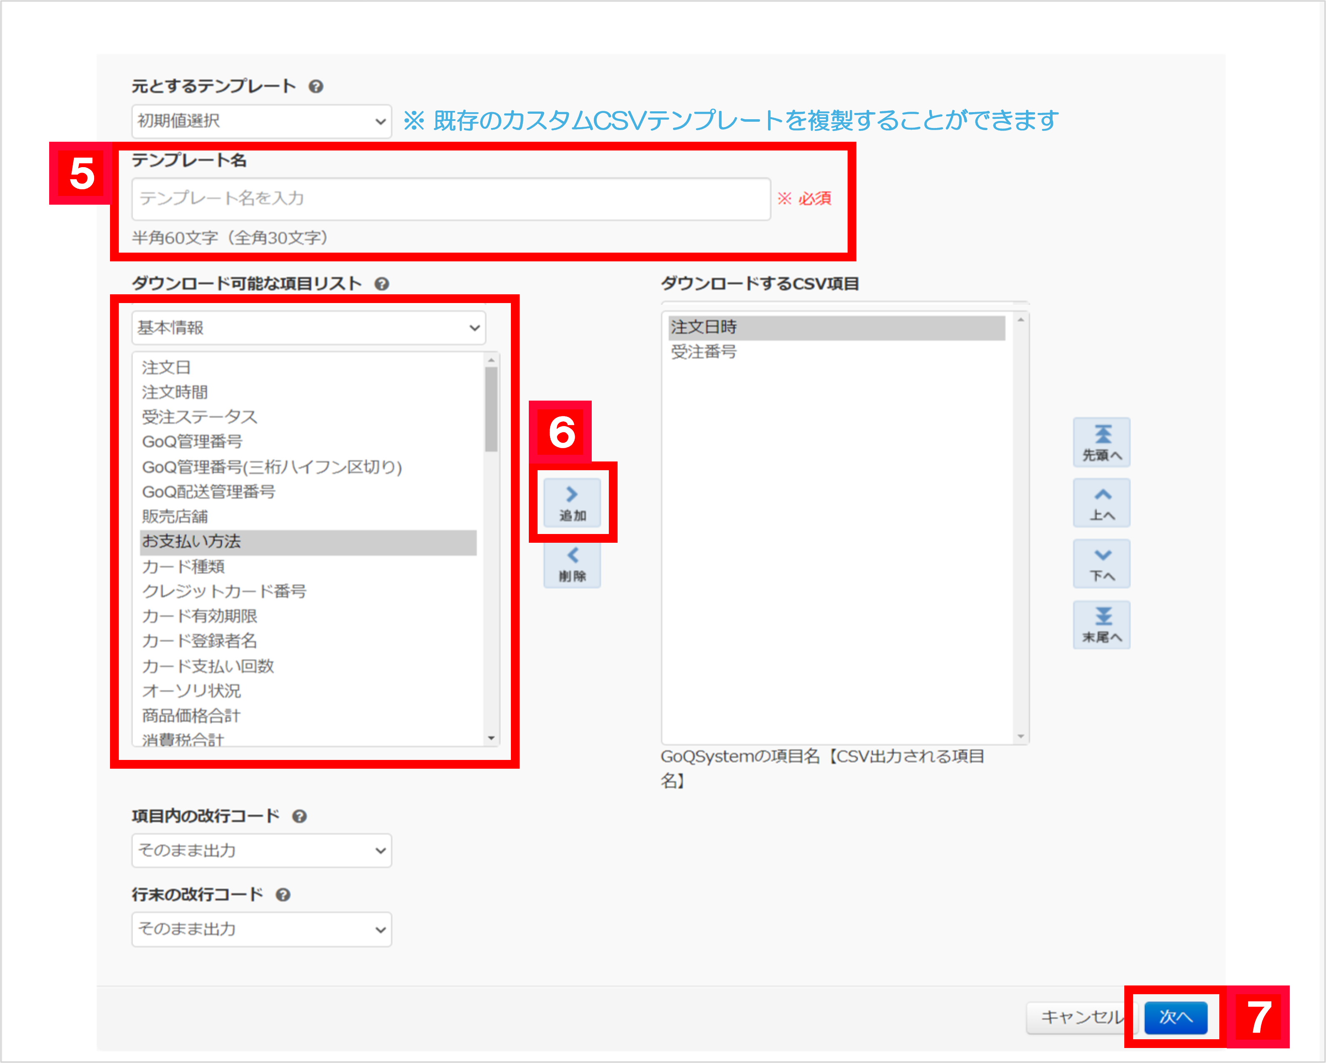Viewport: 1326px width, 1063px height.
Task: Move item up with 上へ button
Action: (1101, 503)
